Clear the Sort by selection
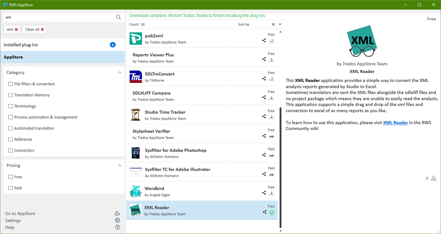Image resolution: width=441 pixels, height=234 pixels. pyautogui.click(x=273, y=25)
